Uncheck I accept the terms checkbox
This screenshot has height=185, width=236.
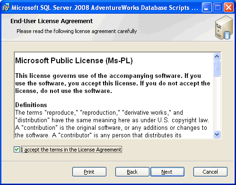[17, 149]
